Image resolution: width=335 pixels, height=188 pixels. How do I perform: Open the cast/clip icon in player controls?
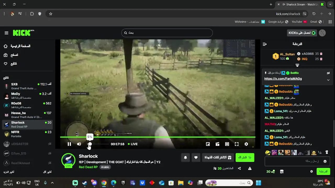(217, 144)
